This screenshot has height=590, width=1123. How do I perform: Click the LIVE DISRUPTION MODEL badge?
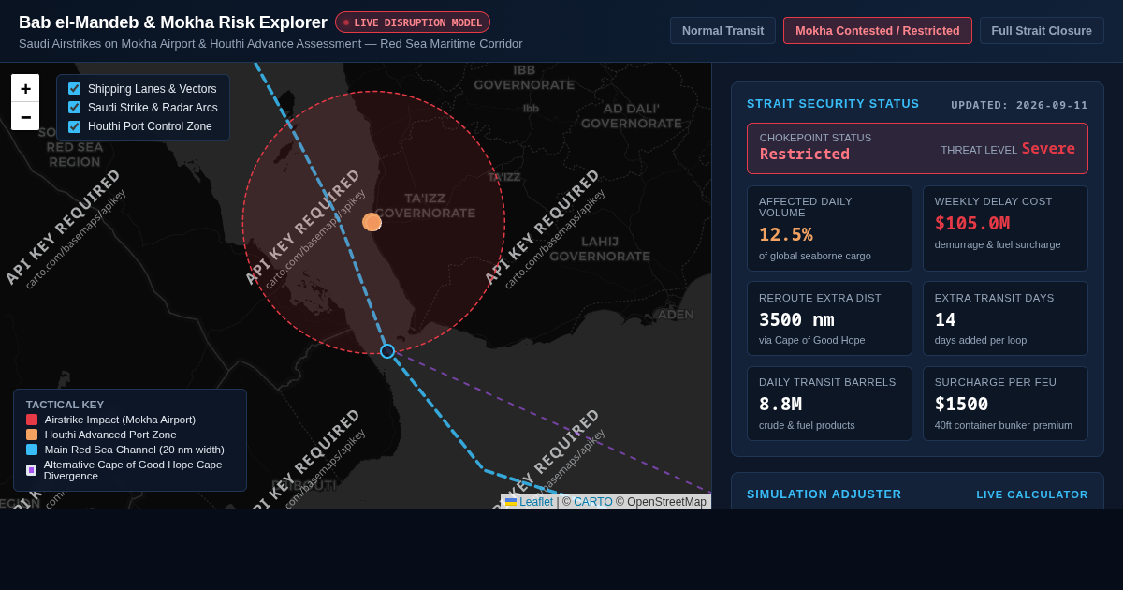pyautogui.click(x=413, y=22)
